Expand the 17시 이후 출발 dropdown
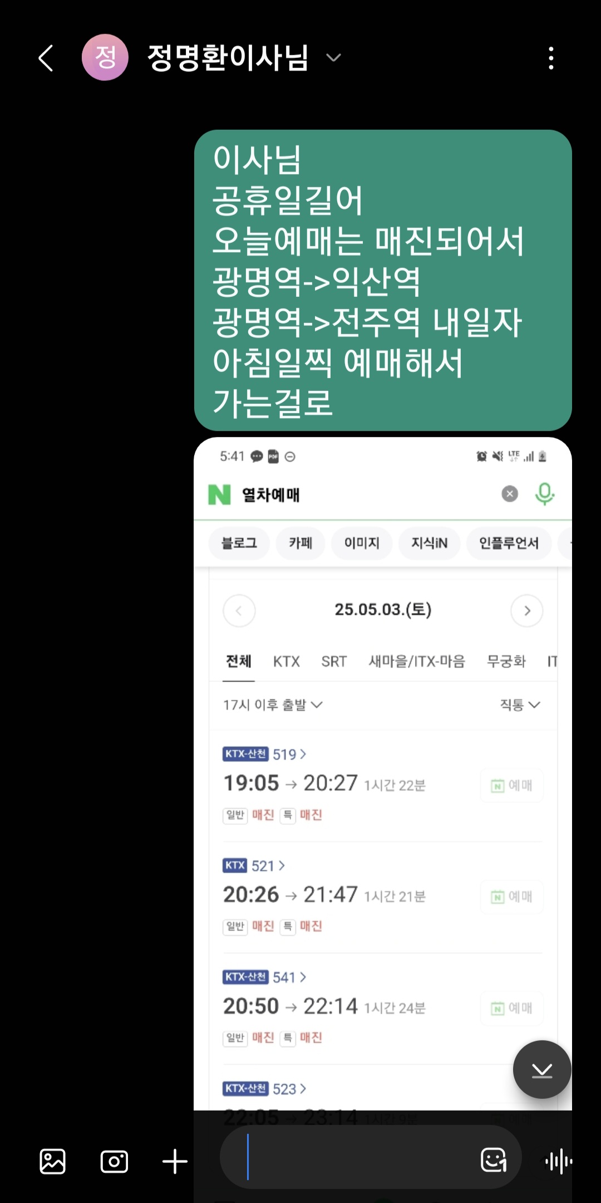 click(x=273, y=705)
